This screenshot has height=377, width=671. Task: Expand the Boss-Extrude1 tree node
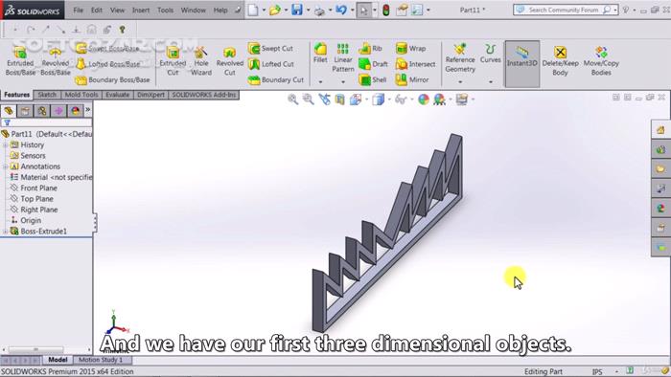[5, 232]
